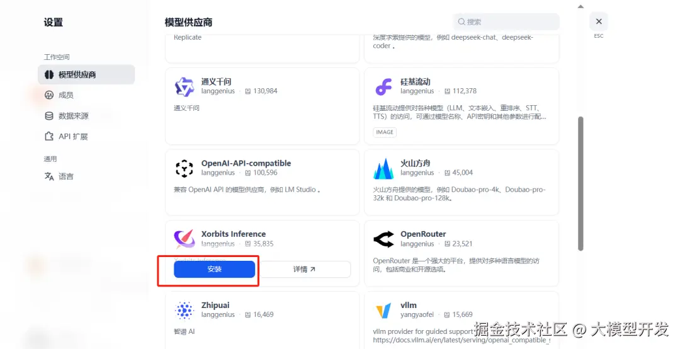This screenshot has width=680, height=349.
Task: Click the 安装 button for Xorbits Inference
Action: 214,269
